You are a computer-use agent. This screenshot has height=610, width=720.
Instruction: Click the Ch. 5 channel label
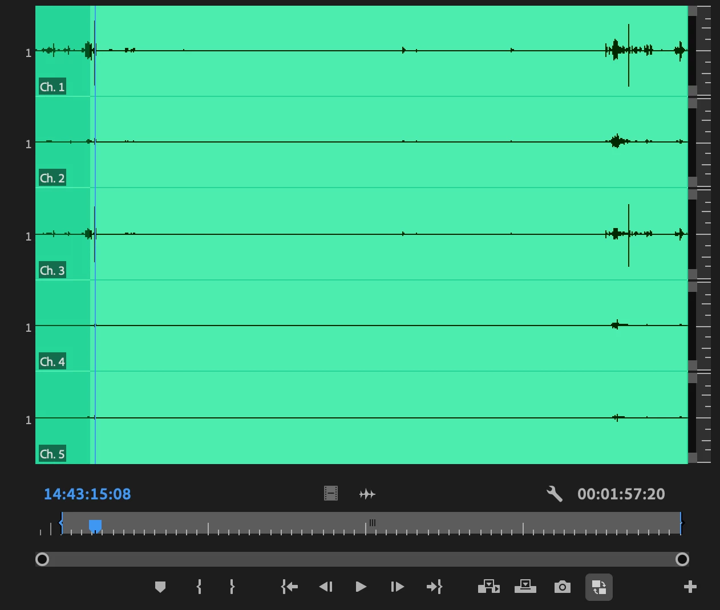(52, 454)
